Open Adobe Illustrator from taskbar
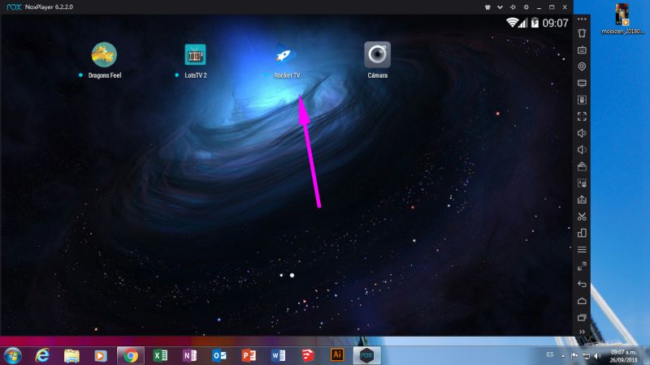The height and width of the screenshot is (365, 650). pos(337,355)
